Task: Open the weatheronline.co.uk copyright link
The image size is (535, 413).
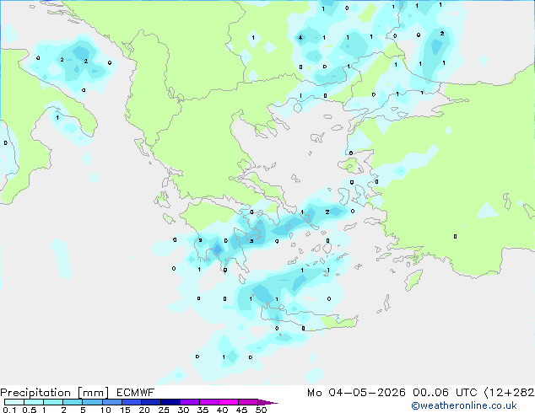Action: 463,405
